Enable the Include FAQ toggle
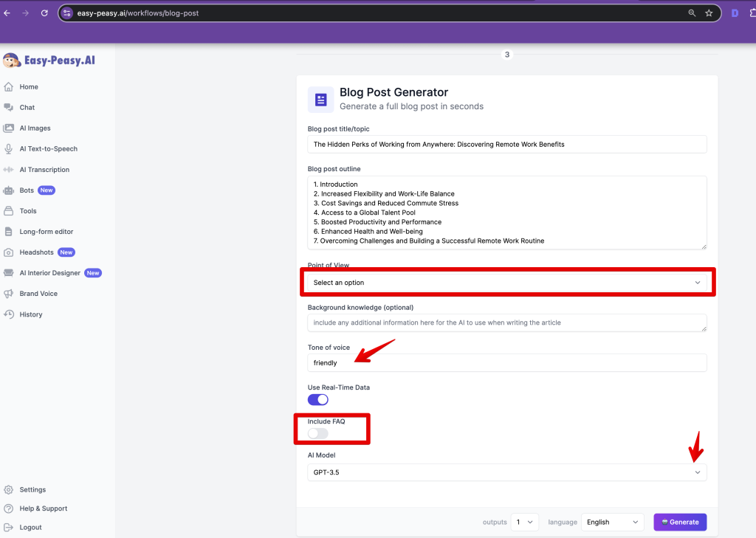 pyautogui.click(x=317, y=433)
